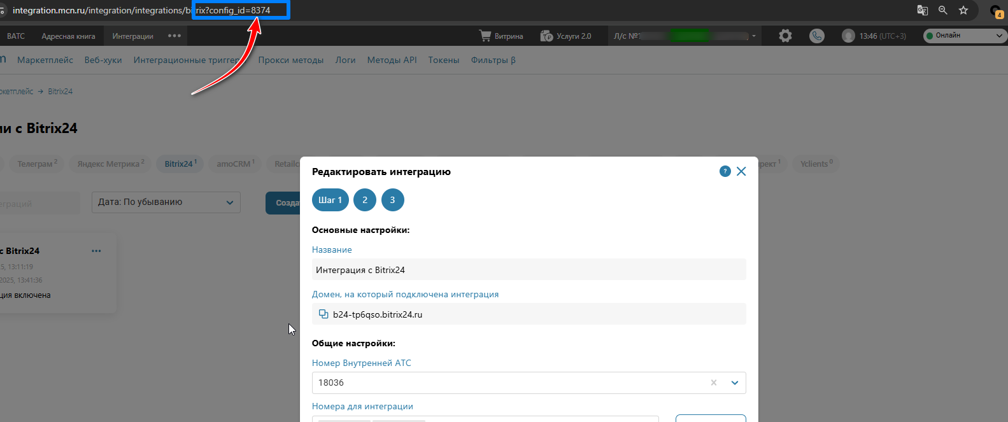
Task: Filter by the amoCRM tag
Action: coord(236,164)
